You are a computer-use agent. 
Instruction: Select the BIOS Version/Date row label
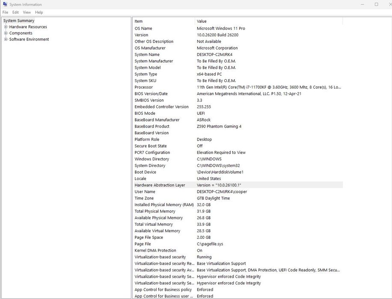click(x=151, y=94)
